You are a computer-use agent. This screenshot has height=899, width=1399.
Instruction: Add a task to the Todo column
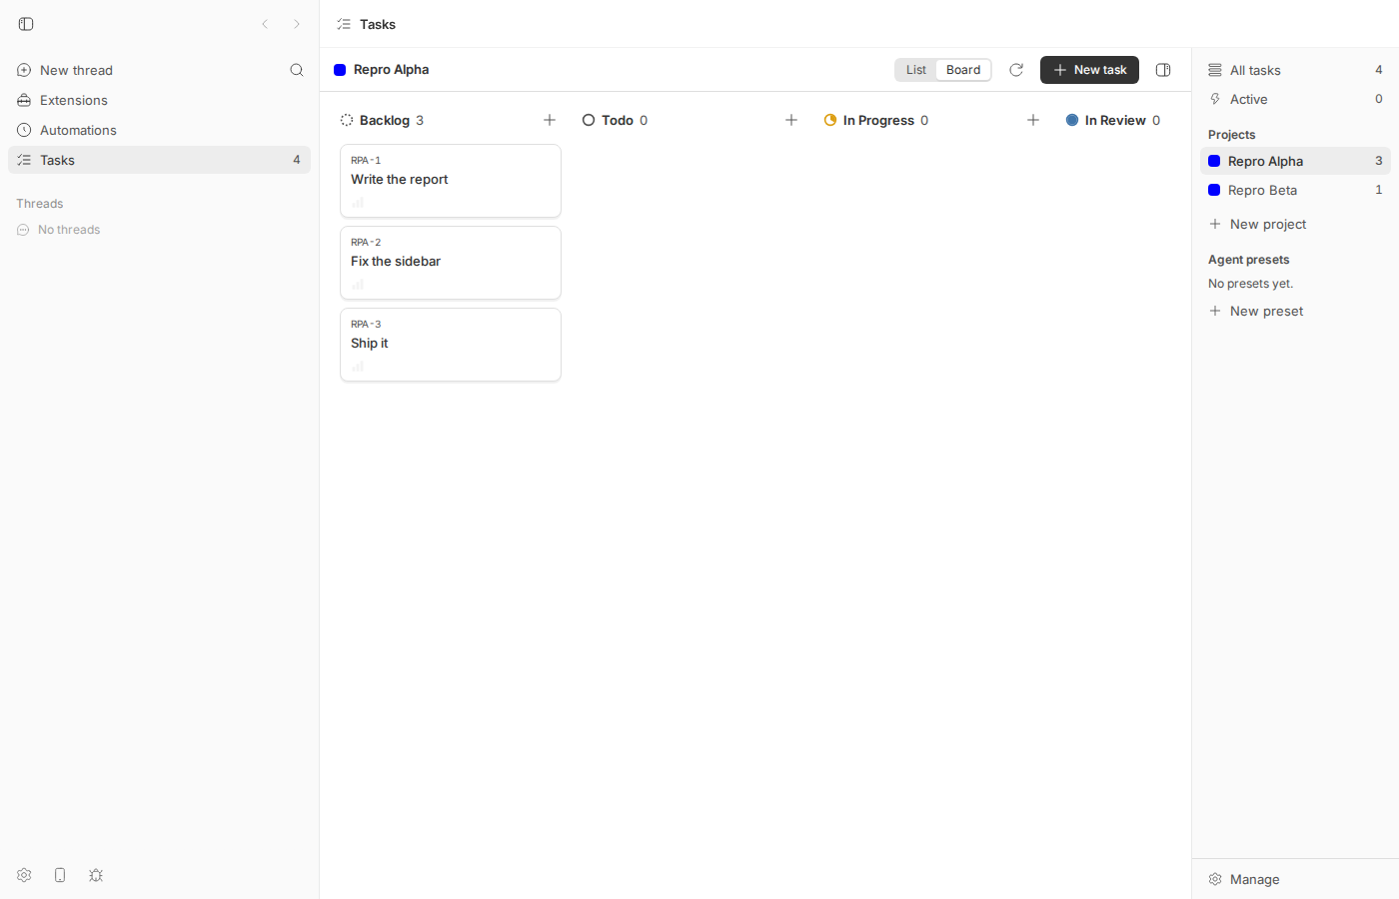click(x=791, y=120)
